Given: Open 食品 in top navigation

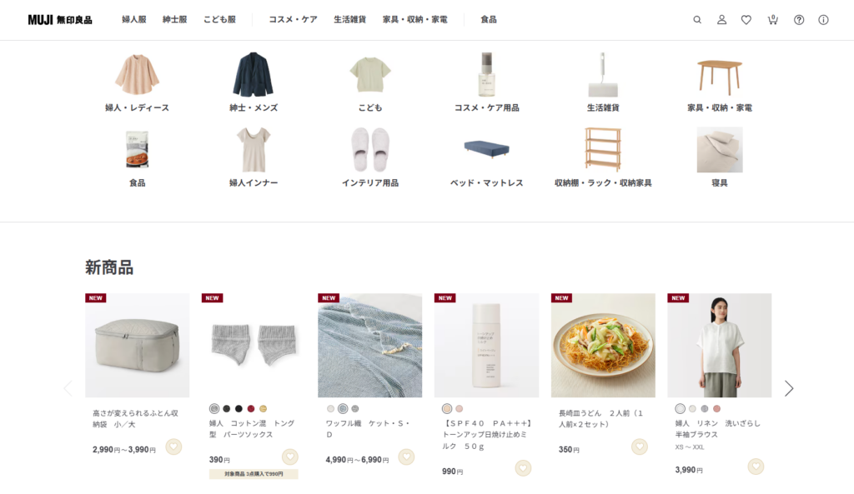Looking at the screenshot, I should pyautogui.click(x=489, y=20).
